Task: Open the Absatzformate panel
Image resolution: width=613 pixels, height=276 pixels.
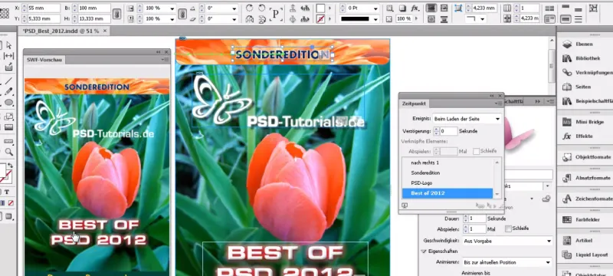Action: pos(586,178)
